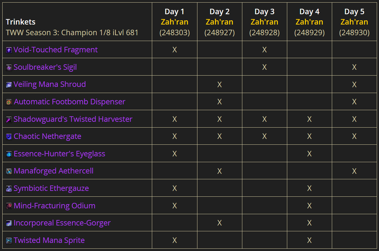Open the Day 3 Zah'ran link

tap(264, 22)
